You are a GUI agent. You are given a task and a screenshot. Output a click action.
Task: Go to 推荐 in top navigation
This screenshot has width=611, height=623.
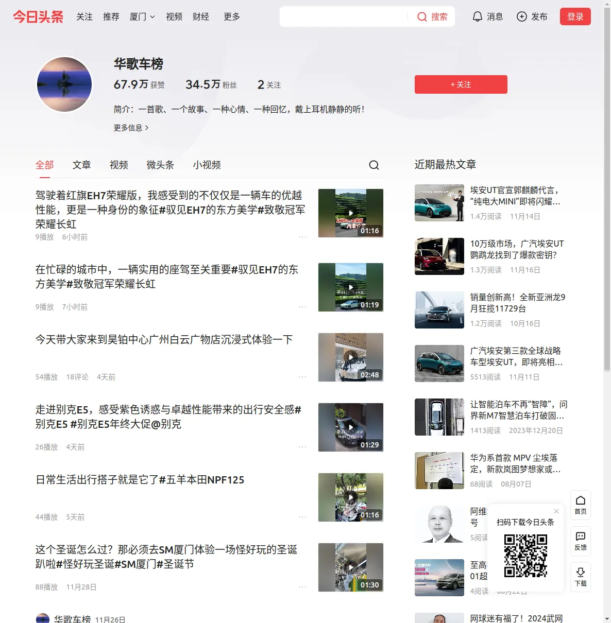[111, 17]
